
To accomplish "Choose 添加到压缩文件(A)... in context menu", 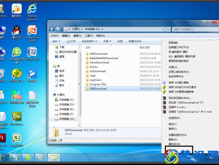I will tap(180, 98).
